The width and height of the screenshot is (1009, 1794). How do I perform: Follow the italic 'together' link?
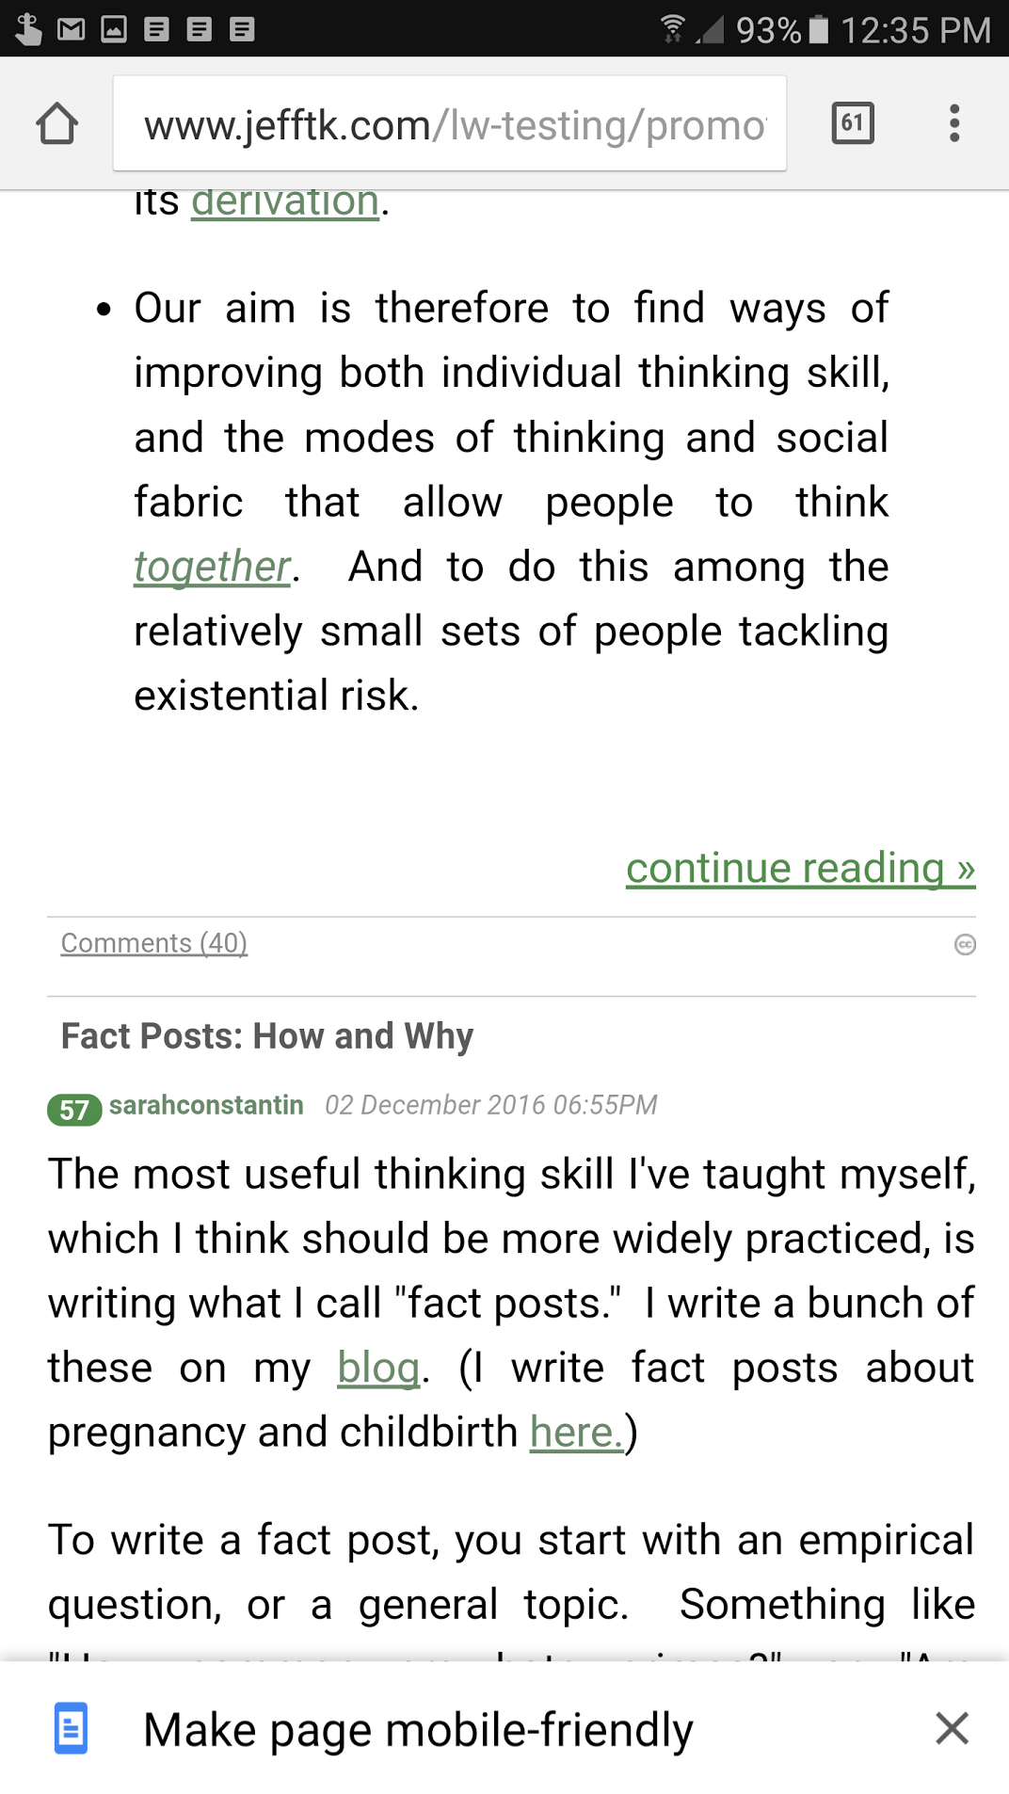point(212,567)
